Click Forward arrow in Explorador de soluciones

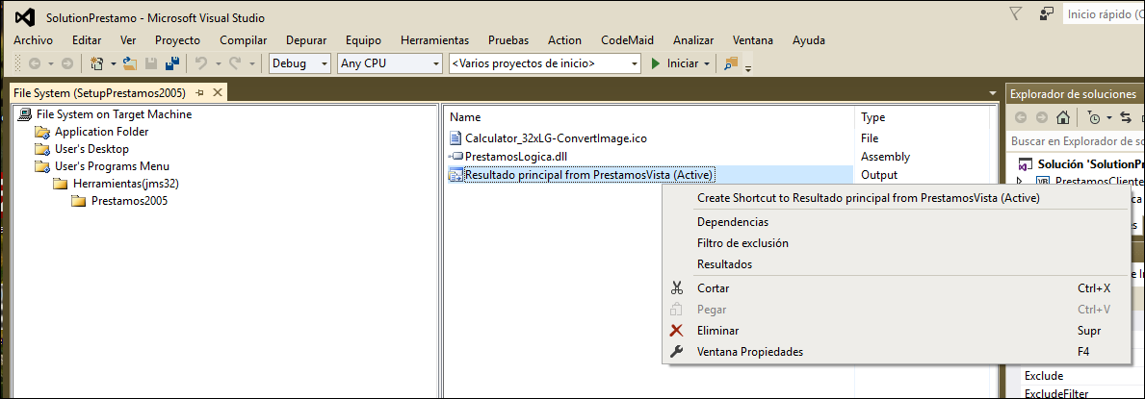coord(1042,117)
